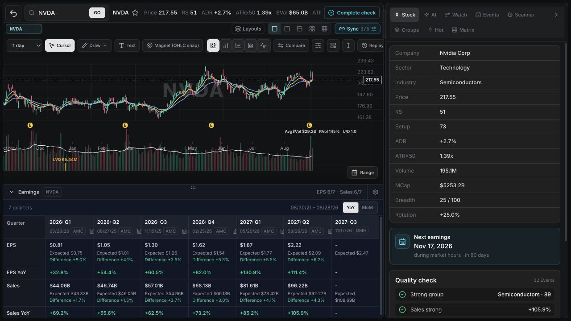Switch to candlestick chart type
Screen dimensions: 571x321
point(213,45)
